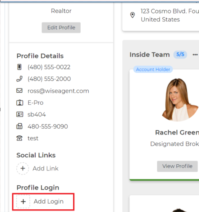Click the fax machine icon
The height and width of the screenshot is (212, 199).
click(19, 126)
